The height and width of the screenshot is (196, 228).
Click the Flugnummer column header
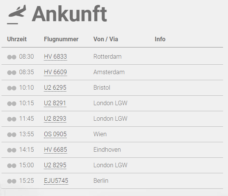[x=61, y=39]
